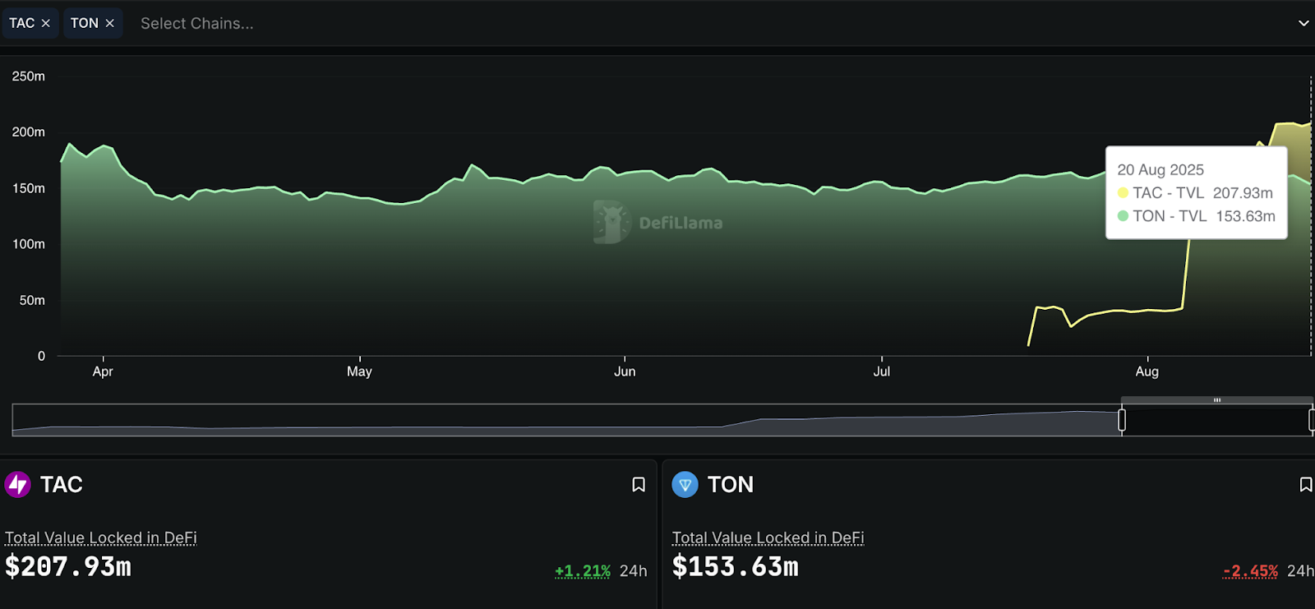The image size is (1315, 609).
Task: Bookmark the TAC chain
Action: [639, 485]
